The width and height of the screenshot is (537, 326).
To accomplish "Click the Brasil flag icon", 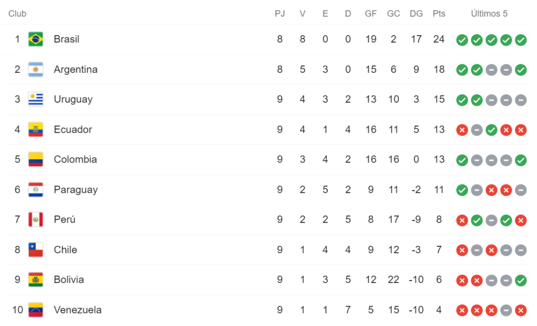I will click(x=36, y=39).
